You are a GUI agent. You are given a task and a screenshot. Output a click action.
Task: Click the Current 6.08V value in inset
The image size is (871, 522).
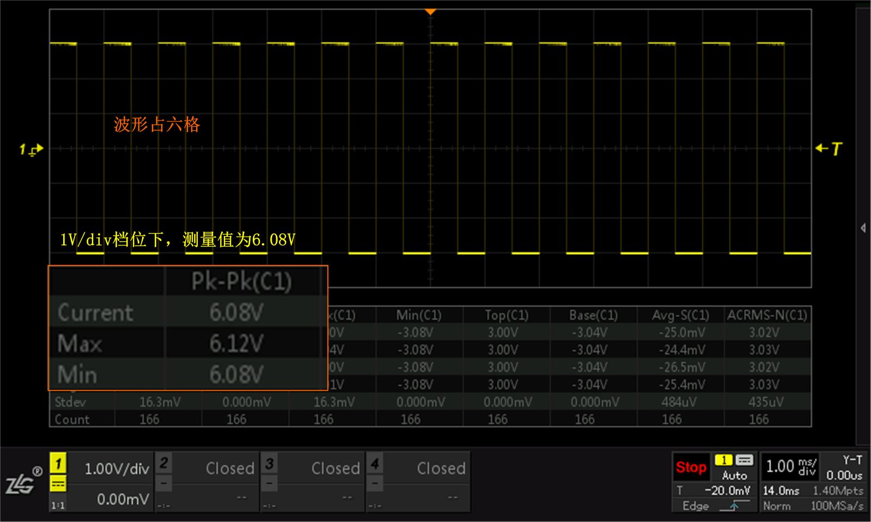click(236, 312)
